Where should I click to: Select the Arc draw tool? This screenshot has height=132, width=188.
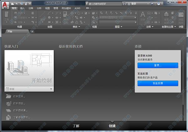[50, 13]
